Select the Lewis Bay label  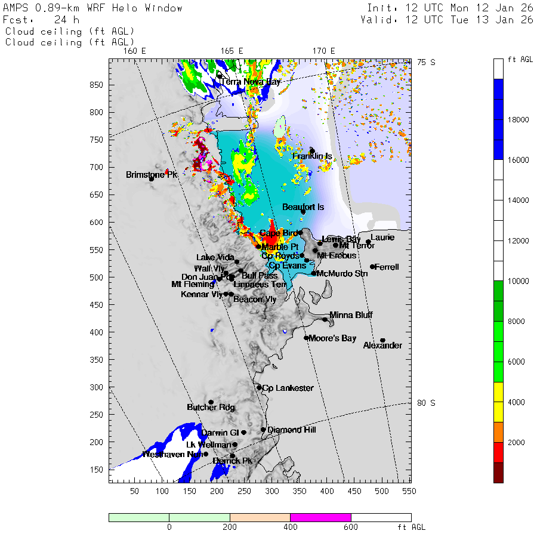click(341, 239)
